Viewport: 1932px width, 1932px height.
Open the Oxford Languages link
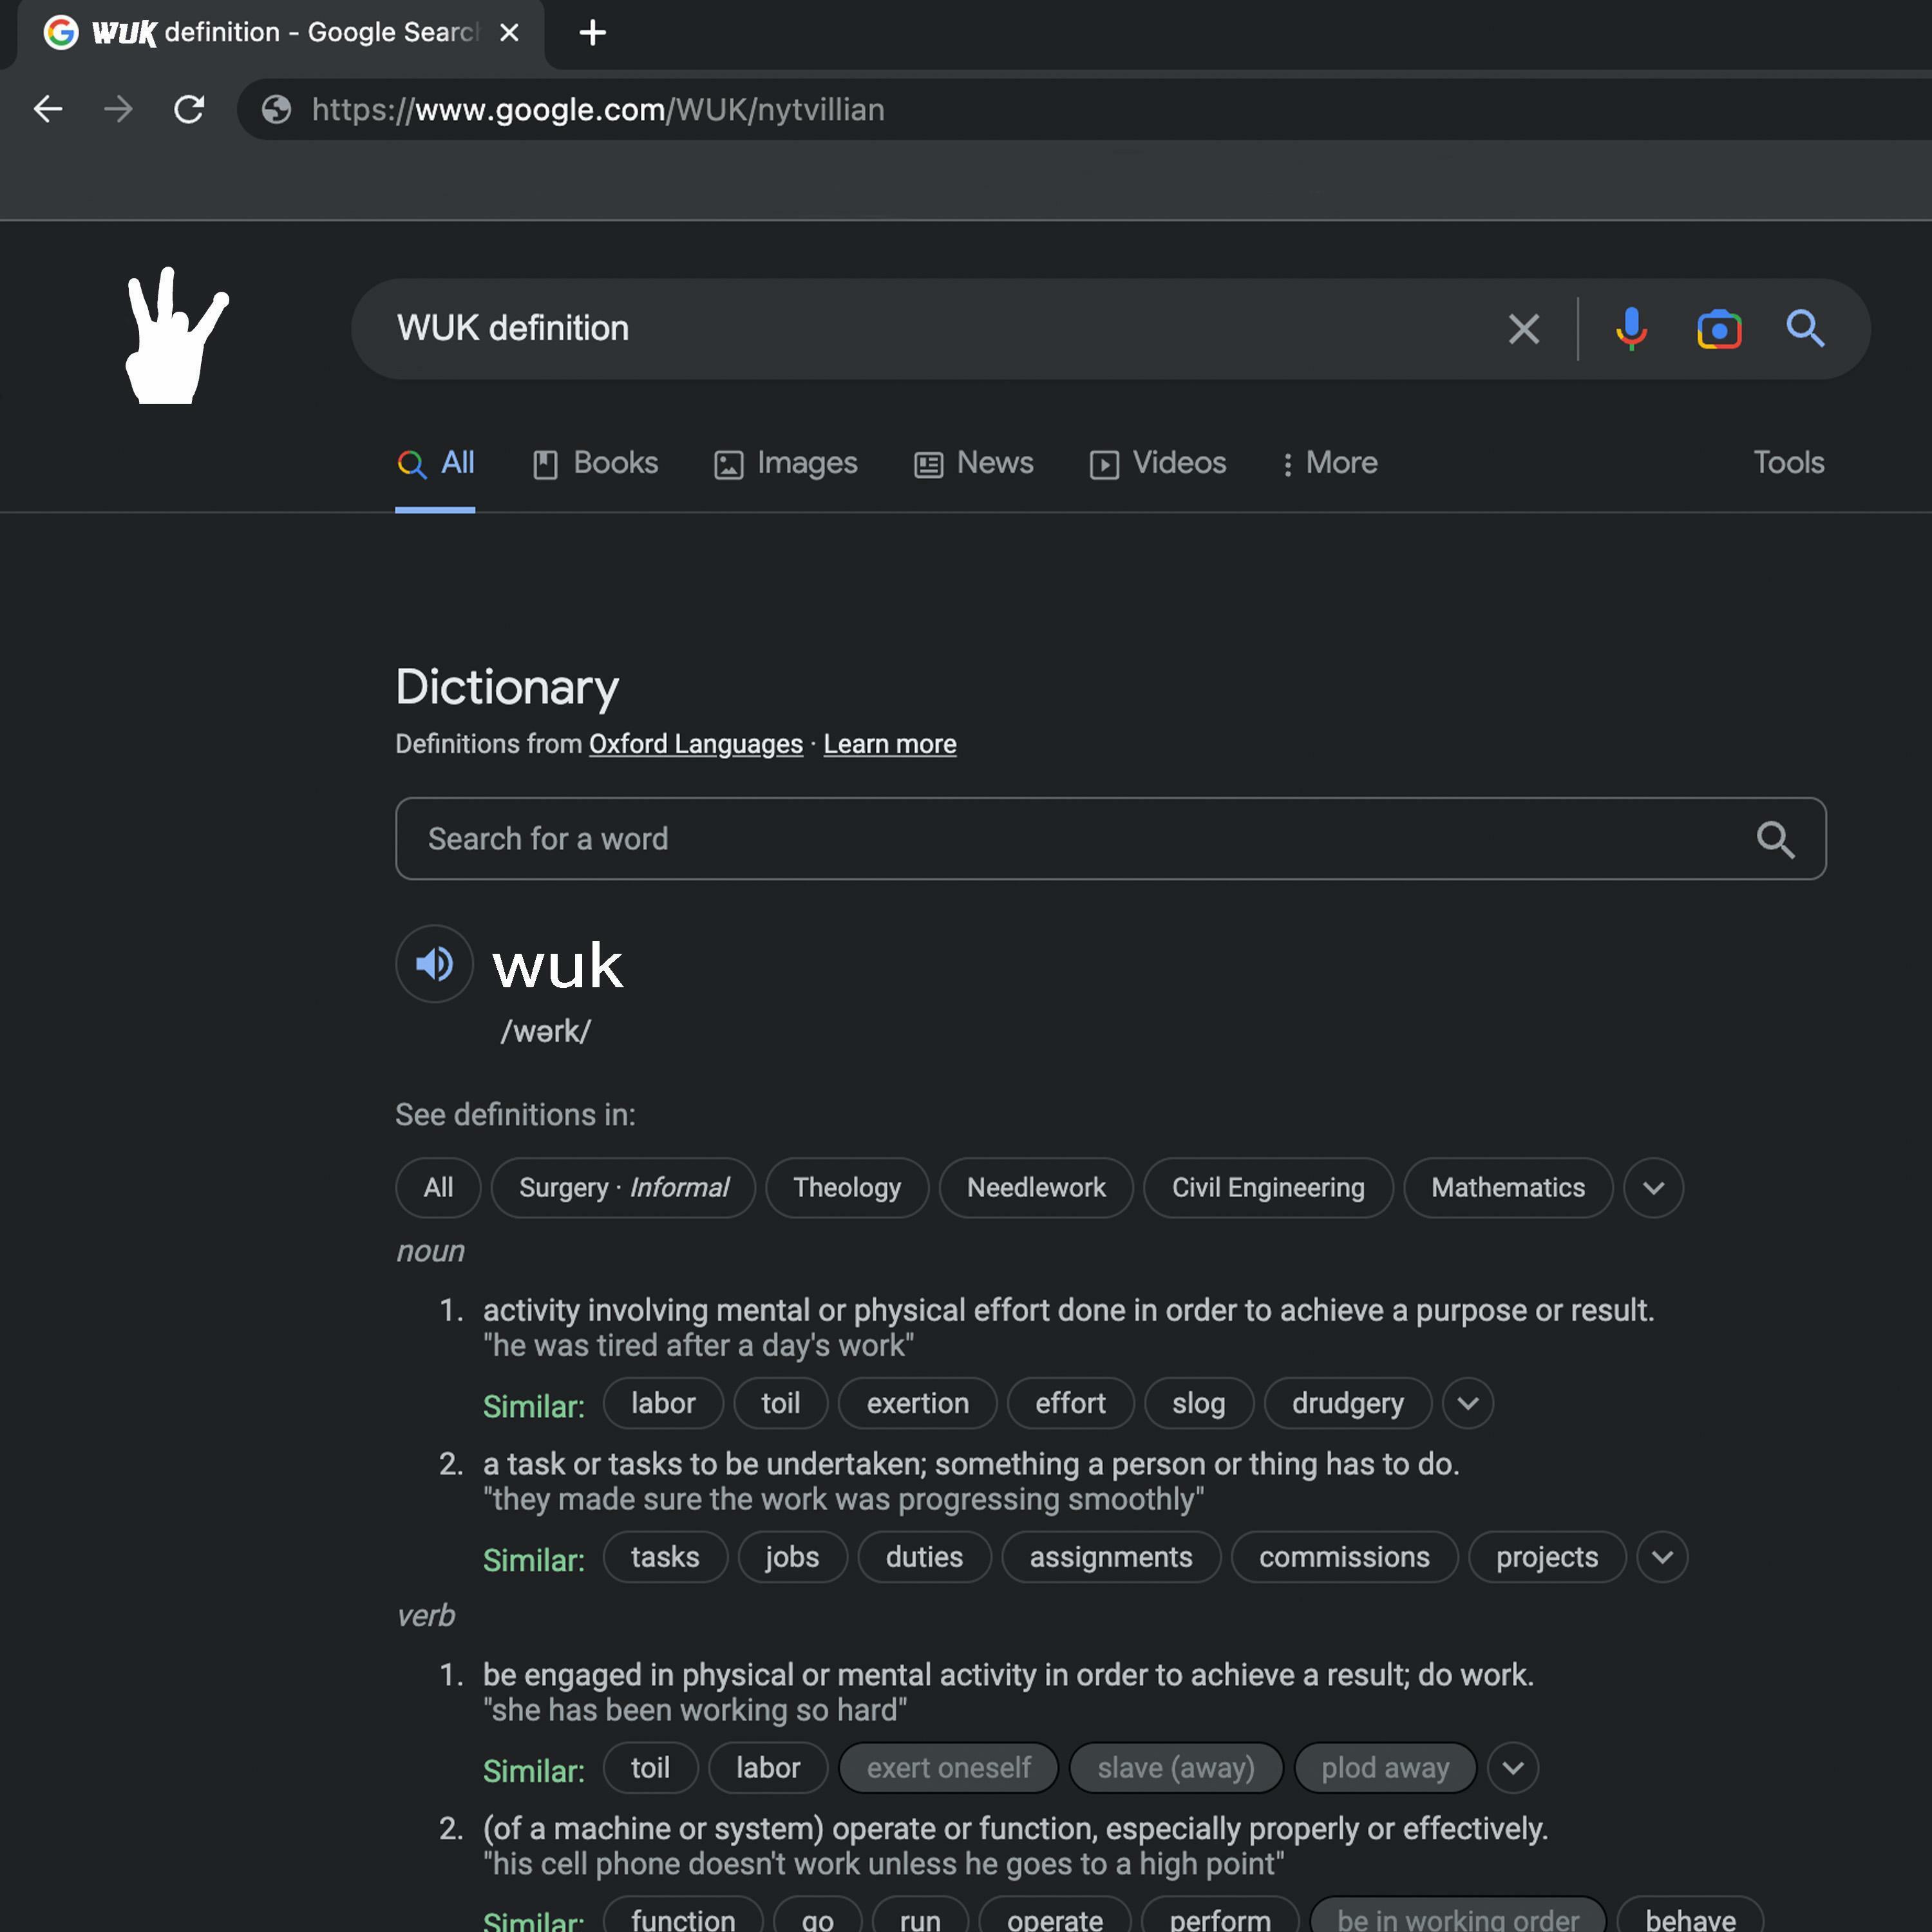695,744
